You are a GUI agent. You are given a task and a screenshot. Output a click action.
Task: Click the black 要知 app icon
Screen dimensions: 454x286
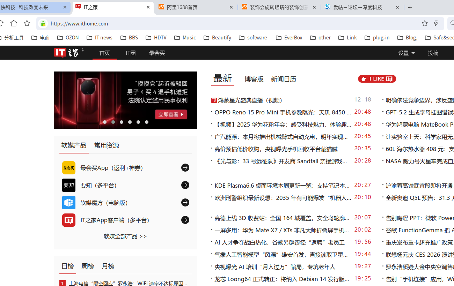(x=69, y=185)
